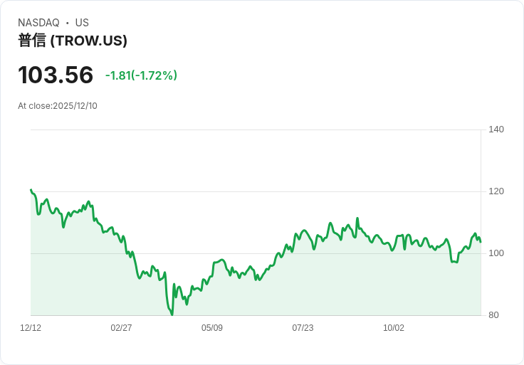Click the sharp spike peak after 07/23
The height and width of the screenshot is (365, 524).
tap(357, 218)
